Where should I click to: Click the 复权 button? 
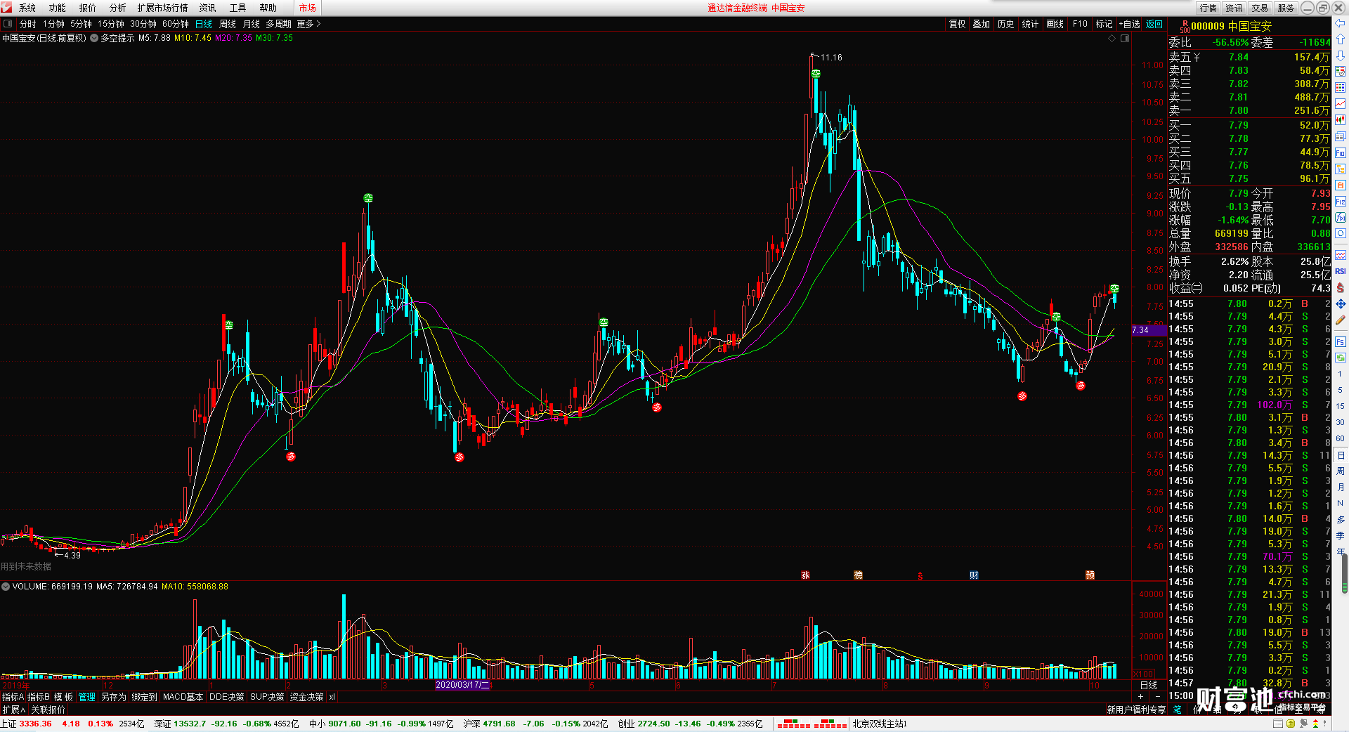[x=958, y=24]
